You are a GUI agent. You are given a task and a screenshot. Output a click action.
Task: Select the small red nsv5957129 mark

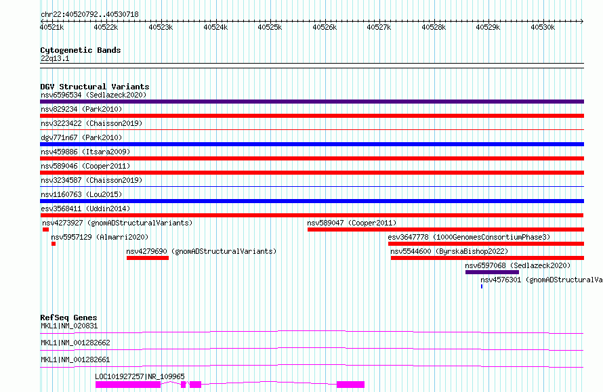tap(54, 244)
